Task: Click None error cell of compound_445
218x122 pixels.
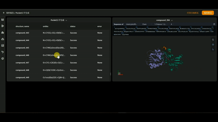Action: pyautogui.click(x=100, y=48)
